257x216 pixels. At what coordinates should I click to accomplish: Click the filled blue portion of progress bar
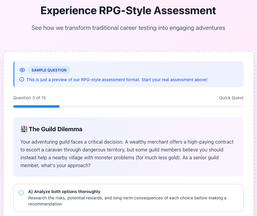36,106
